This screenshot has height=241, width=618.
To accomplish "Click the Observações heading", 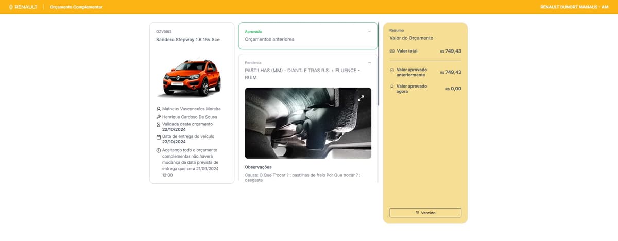I will tap(258, 167).
